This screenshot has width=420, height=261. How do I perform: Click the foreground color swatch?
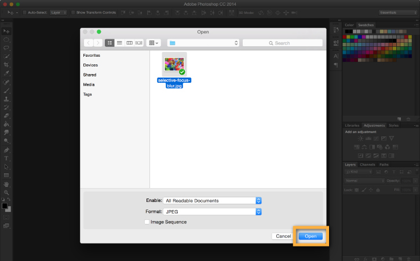[x=5, y=206]
